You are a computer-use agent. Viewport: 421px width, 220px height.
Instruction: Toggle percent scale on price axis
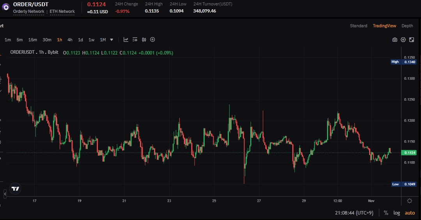[x=386, y=213]
